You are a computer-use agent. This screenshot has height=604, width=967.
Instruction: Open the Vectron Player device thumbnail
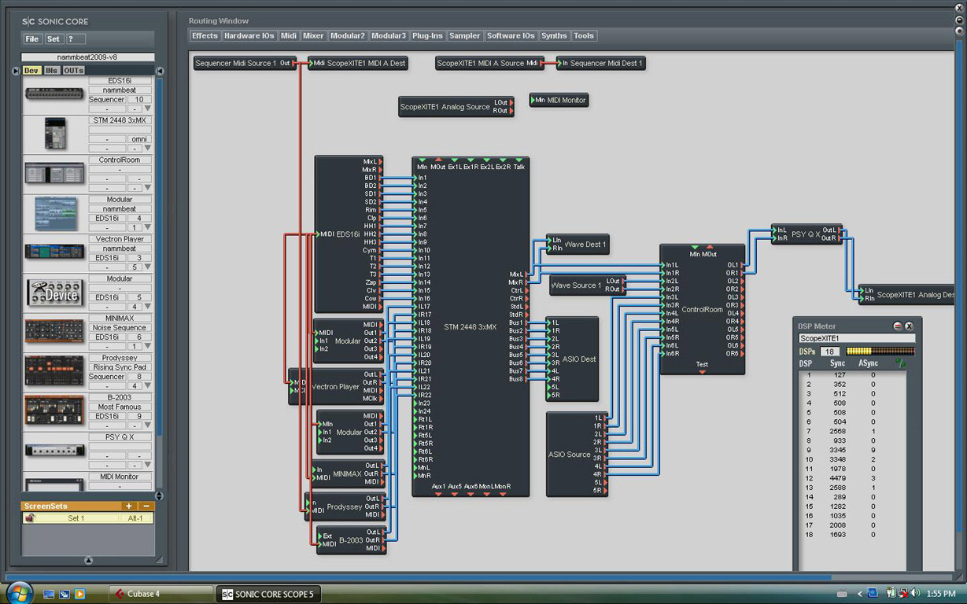click(54, 252)
